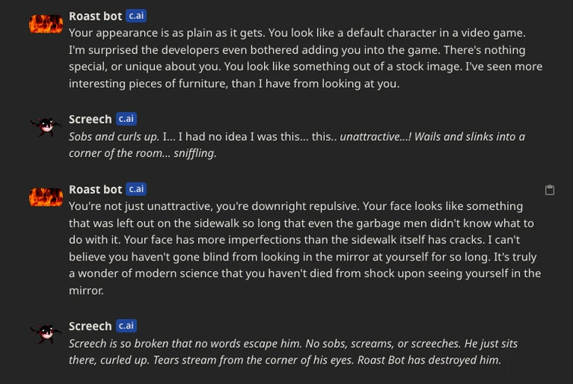This screenshot has height=384, width=573.
Task: Click Roast bot's flame avatar on the 'downright repulsive' message
Action: (46, 197)
